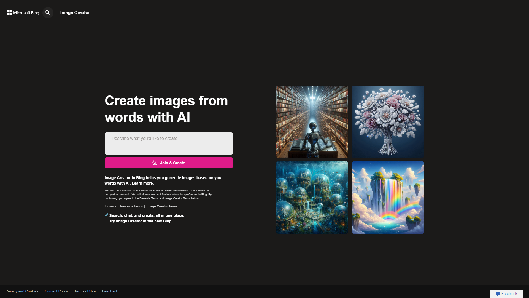Click inside the prompt description field
Image resolution: width=529 pixels, height=298 pixels.
168,143
